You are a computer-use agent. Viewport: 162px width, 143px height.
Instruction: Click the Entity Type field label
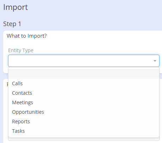point(21,50)
